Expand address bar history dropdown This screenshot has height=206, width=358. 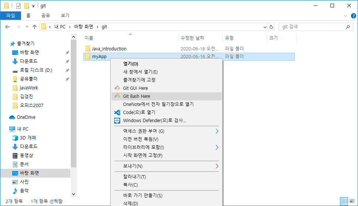[265, 27]
